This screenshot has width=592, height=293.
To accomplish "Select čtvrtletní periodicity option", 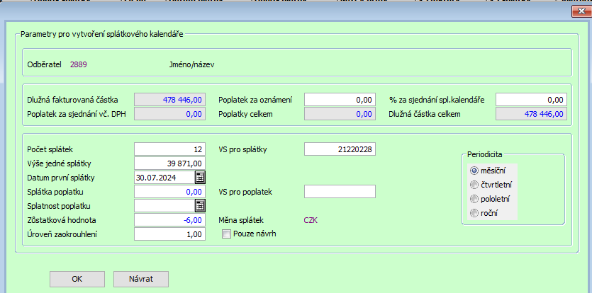I will point(474,185).
